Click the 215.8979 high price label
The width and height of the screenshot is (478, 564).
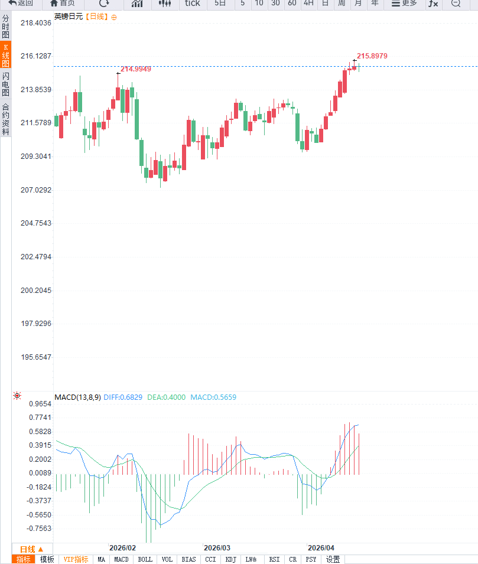pos(372,56)
